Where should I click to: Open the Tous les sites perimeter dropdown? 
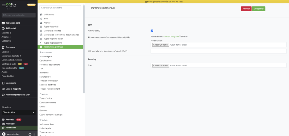(19, 112)
